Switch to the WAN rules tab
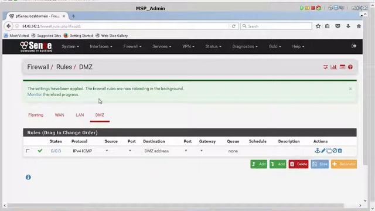 click(60, 115)
